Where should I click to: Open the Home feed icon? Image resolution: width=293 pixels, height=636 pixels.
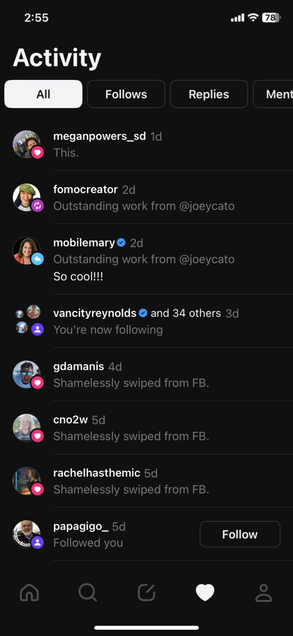(x=29, y=593)
